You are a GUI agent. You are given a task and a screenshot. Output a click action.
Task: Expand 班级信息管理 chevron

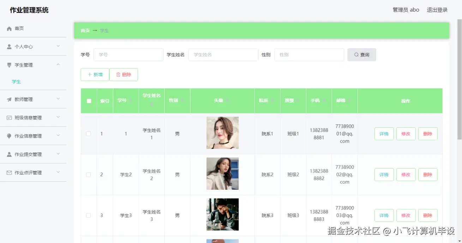pos(58,117)
